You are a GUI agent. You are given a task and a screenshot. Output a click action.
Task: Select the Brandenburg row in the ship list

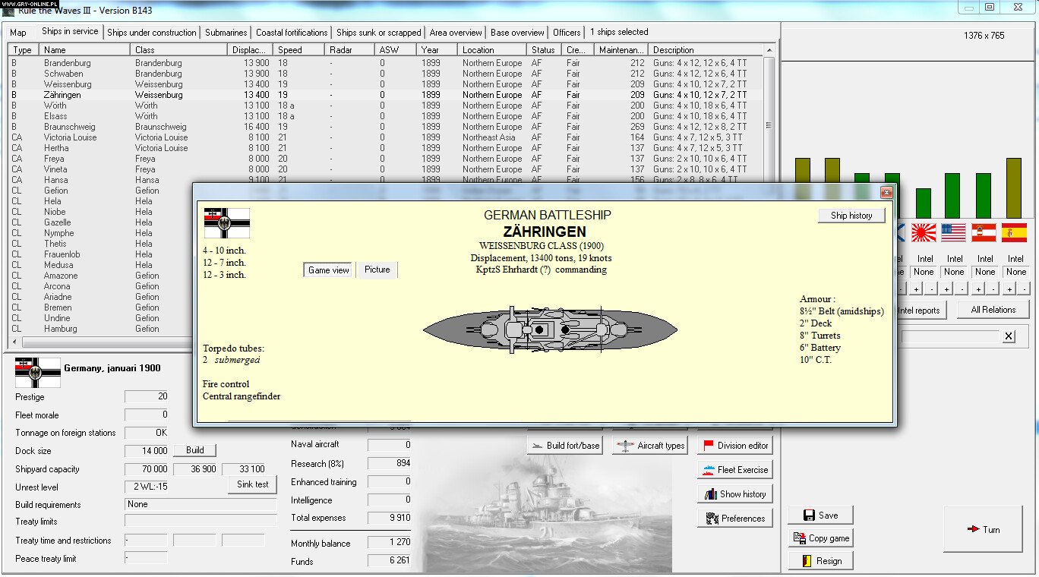(68, 63)
